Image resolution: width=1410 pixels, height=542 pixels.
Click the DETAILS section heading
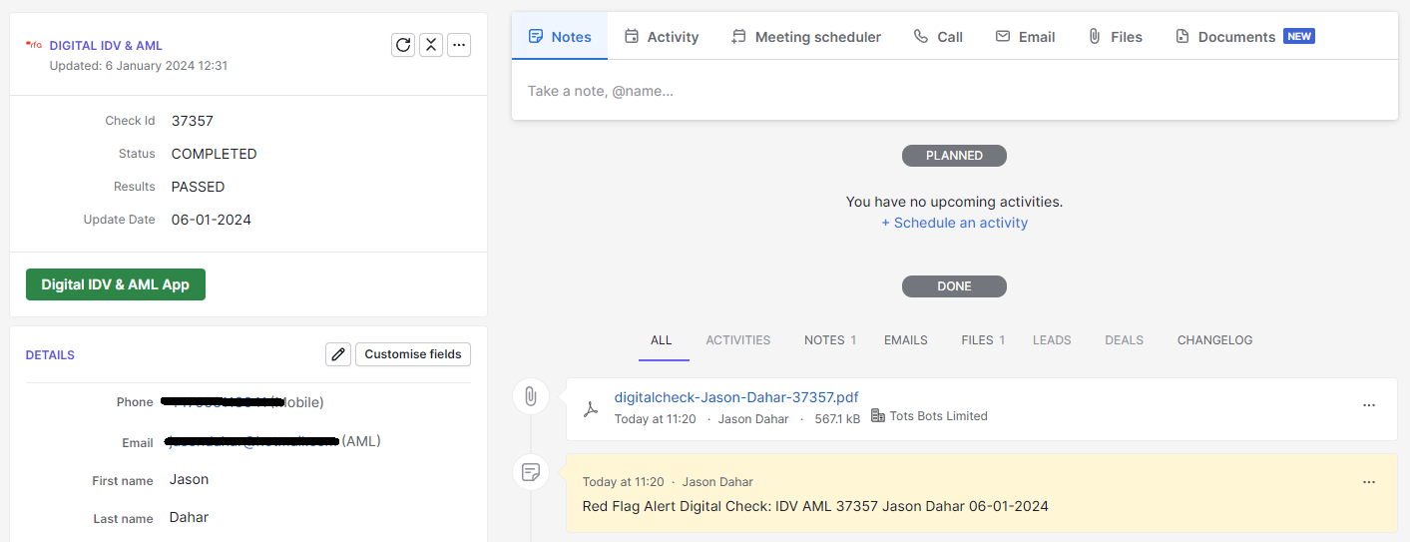pos(50,355)
